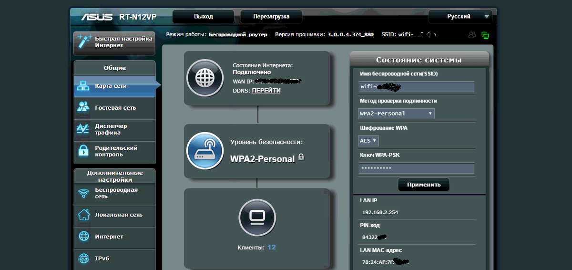
Task: Open Беспроводная сеть settings menu
Action: (115, 193)
